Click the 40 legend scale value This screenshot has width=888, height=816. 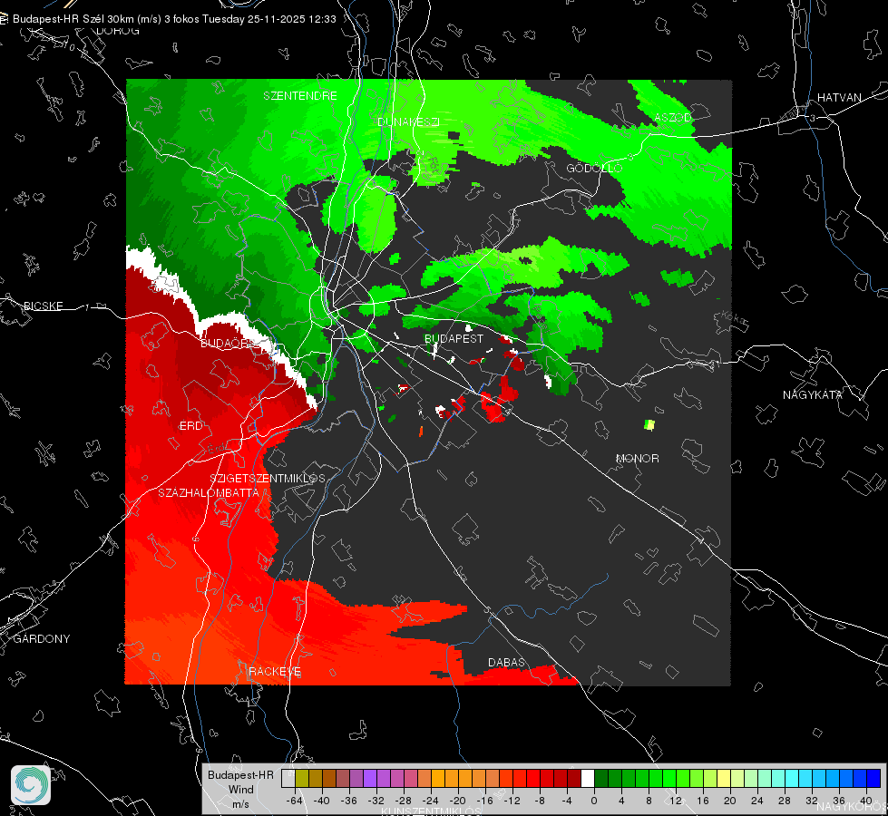pyautogui.click(x=865, y=801)
